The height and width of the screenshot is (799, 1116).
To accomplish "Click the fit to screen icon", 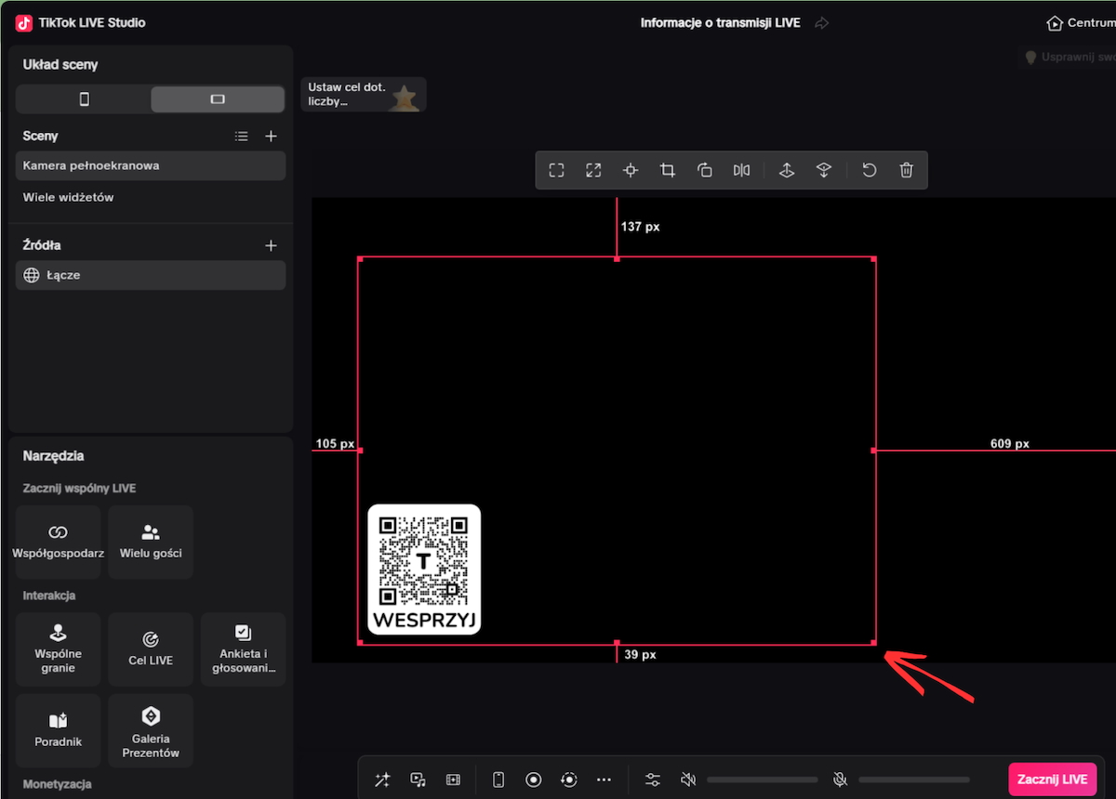I will pos(556,170).
